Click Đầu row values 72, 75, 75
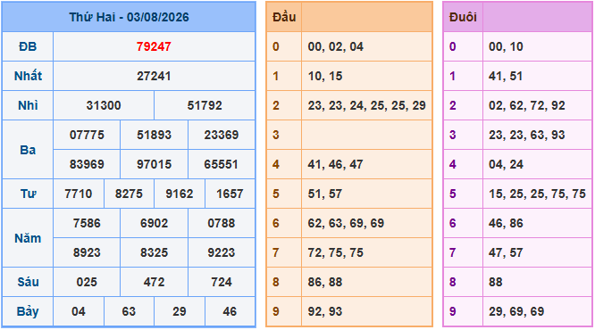Image resolution: width=595 pixels, height=330 pixels. (x=335, y=252)
